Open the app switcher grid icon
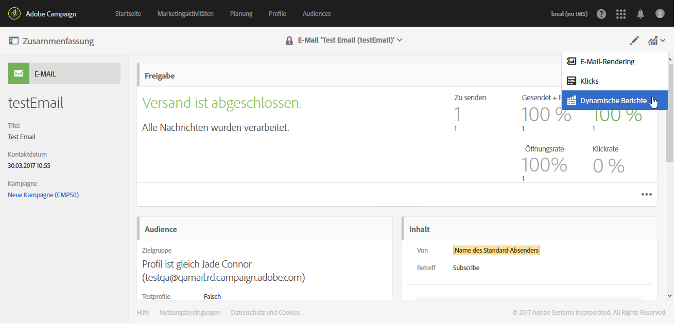This screenshot has height=324, width=675. coord(621,14)
